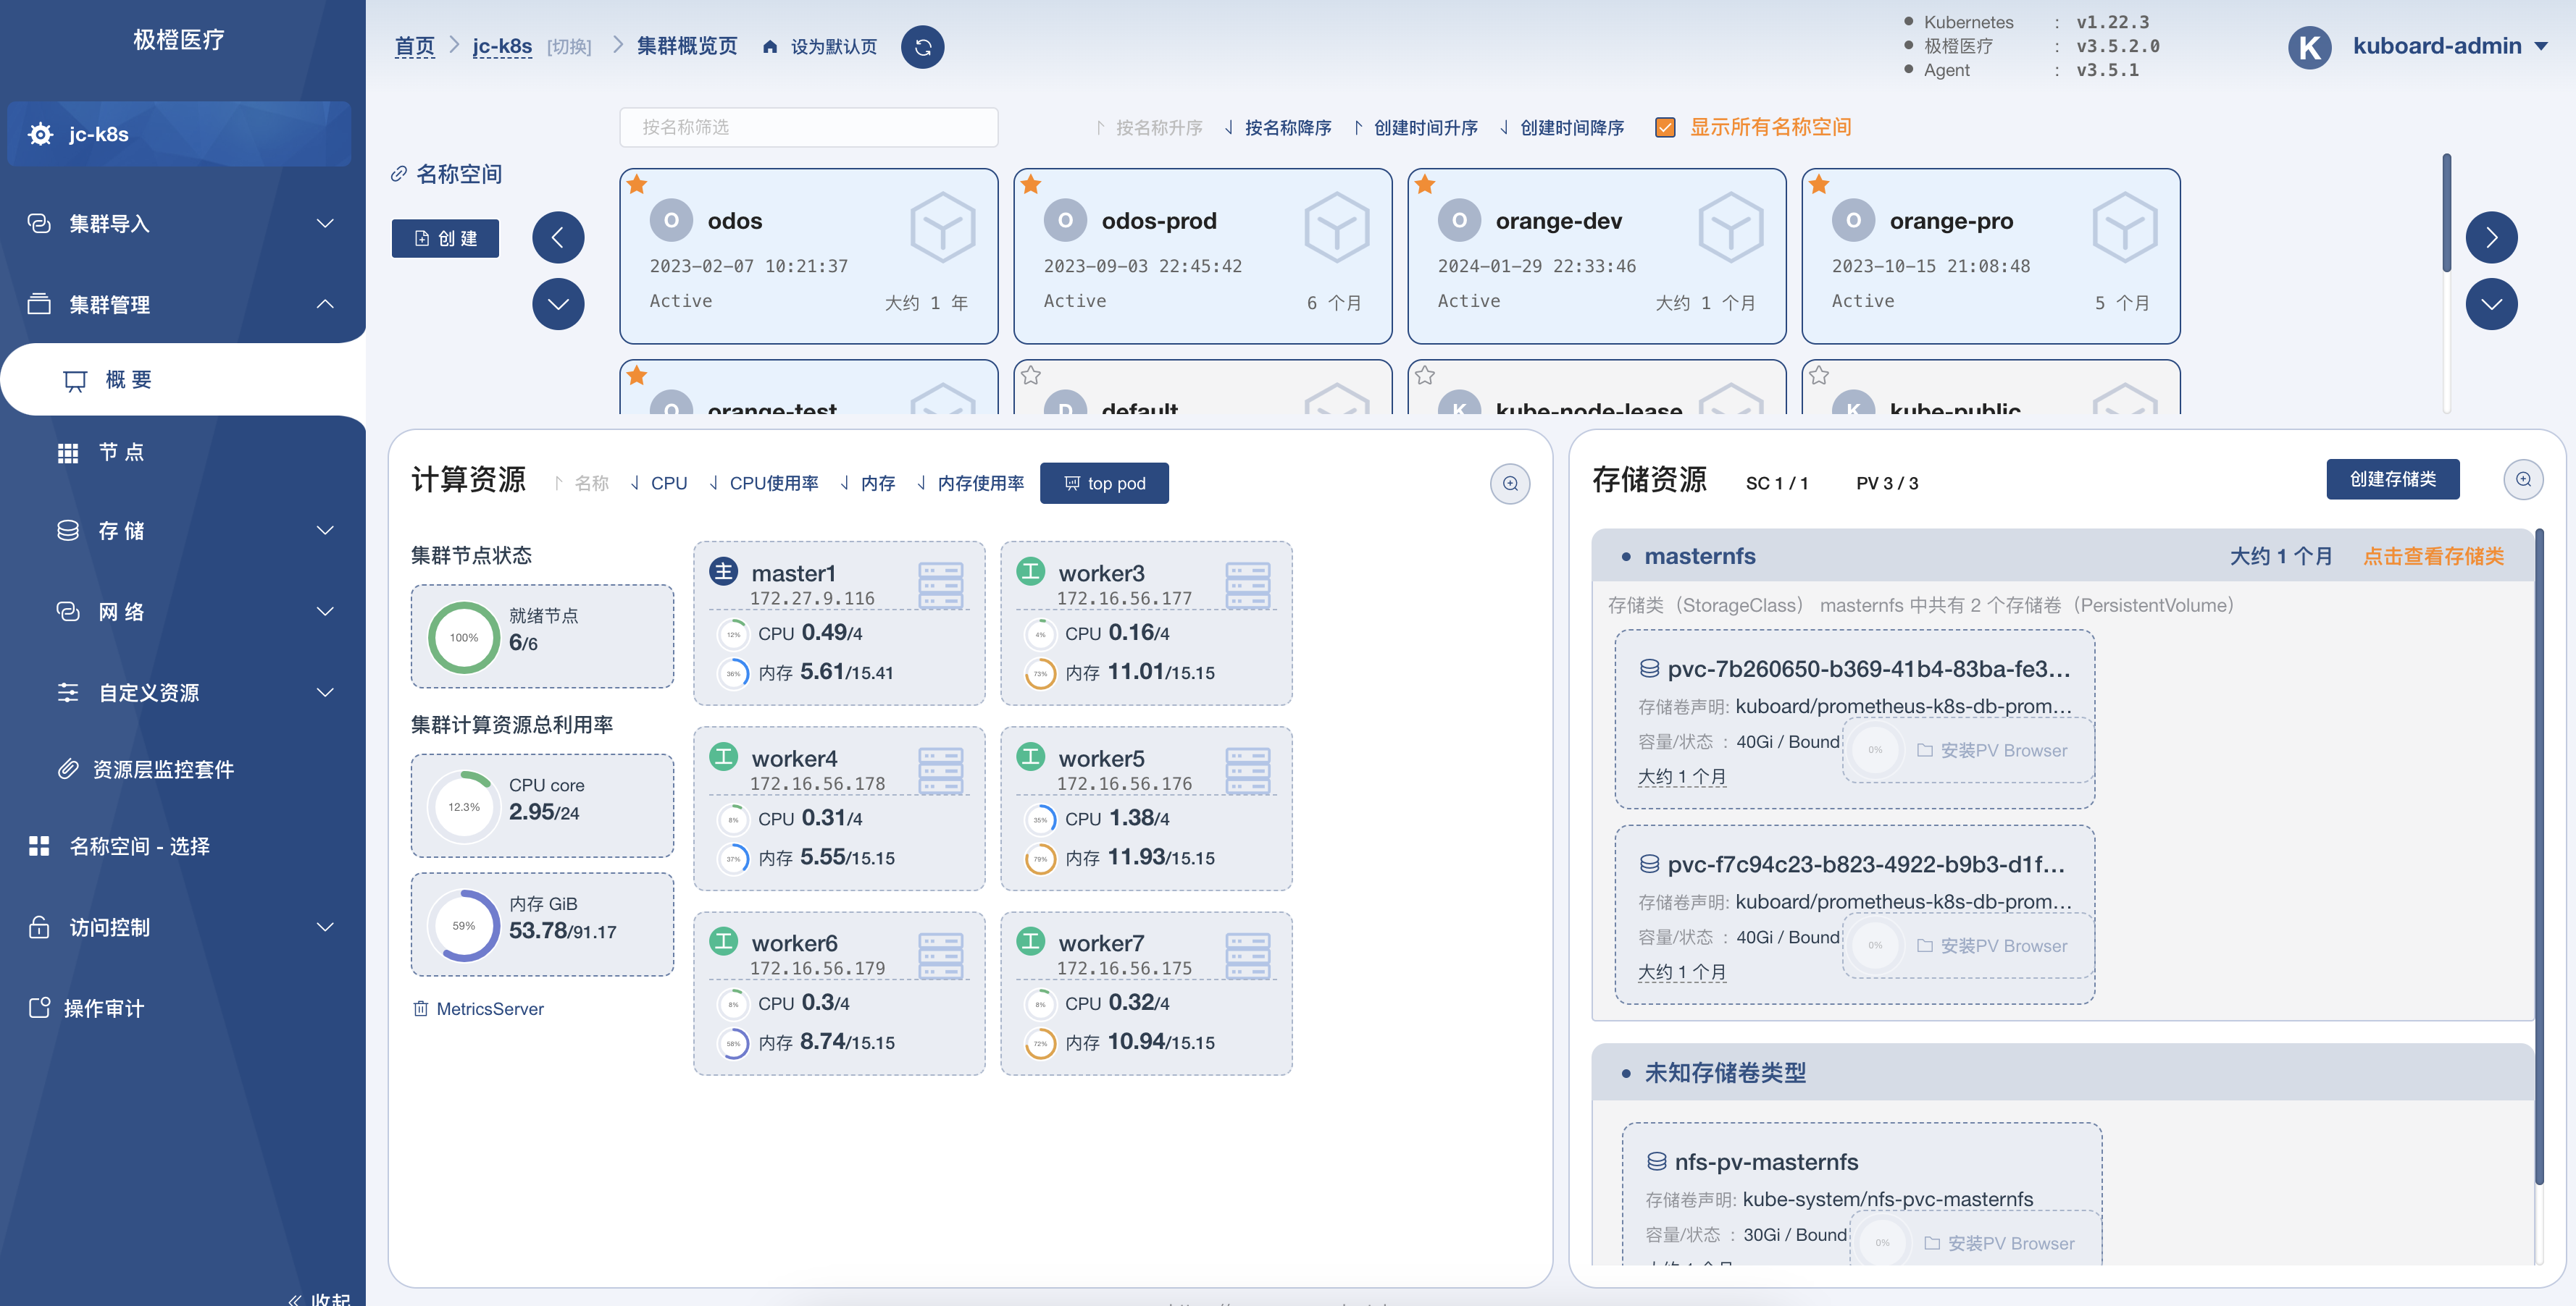This screenshot has height=1306, width=2576.
Task: Click the 就绪节点 100% progress ring
Action: (x=463, y=636)
